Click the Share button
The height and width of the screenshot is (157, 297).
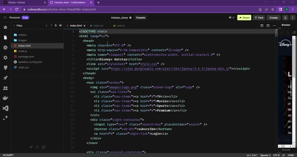[244, 17]
